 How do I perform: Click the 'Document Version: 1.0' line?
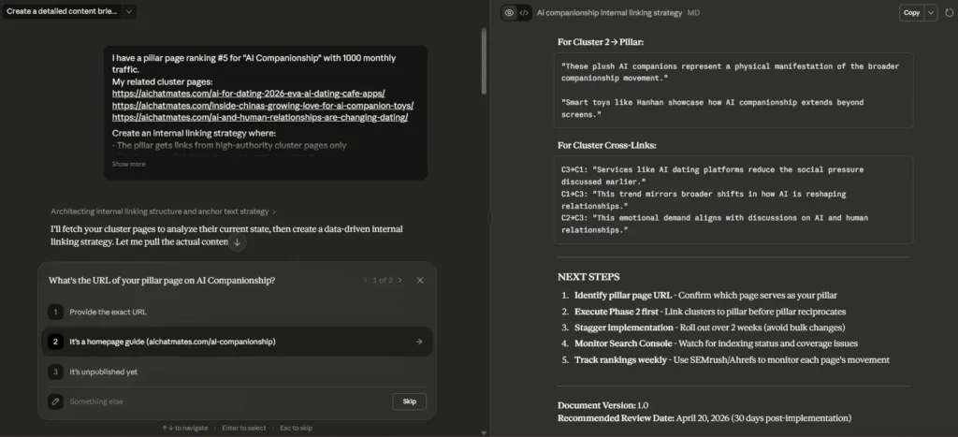pyautogui.click(x=603, y=405)
